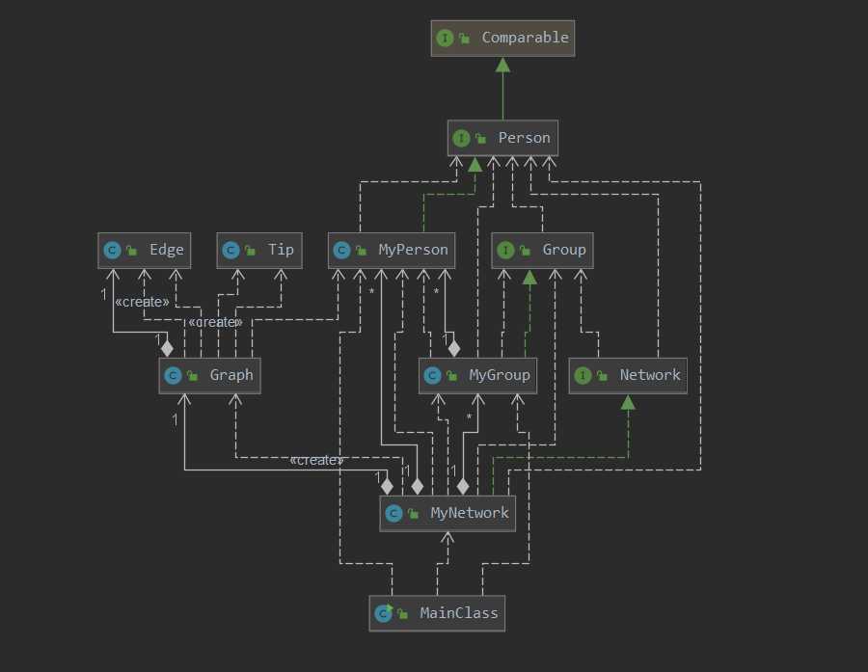Viewport: 868px width, 672px height.
Task: Click the «create» label above Graph
Action: (x=215, y=322)
